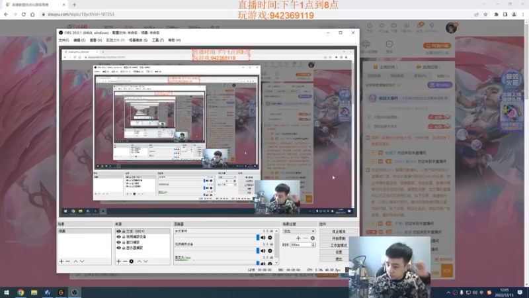This screenshot has height=298, width=529.
Task: Toggle the lock on 显示器捕获 source
Action: click(x=124, y=248)
